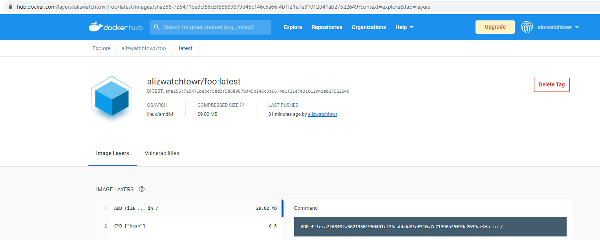Click the fingerprint avatar icon
The height and width of the screenshot is (240, 600).
click(527, 27)
